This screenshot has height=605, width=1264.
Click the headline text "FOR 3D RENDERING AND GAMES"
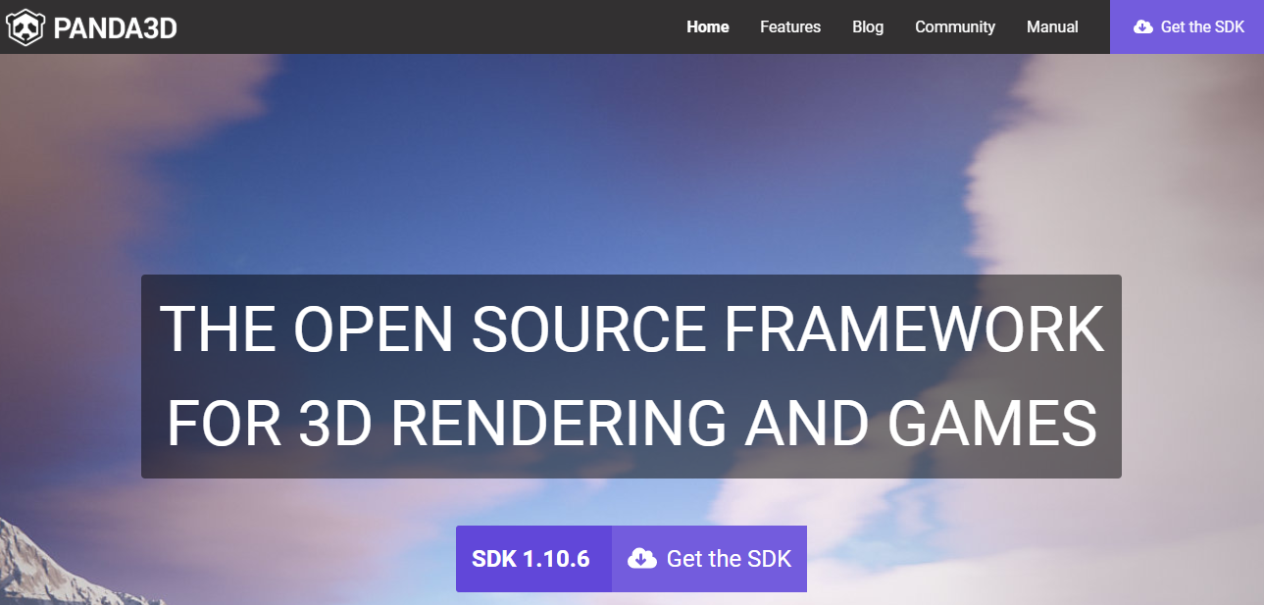point(632,424)
